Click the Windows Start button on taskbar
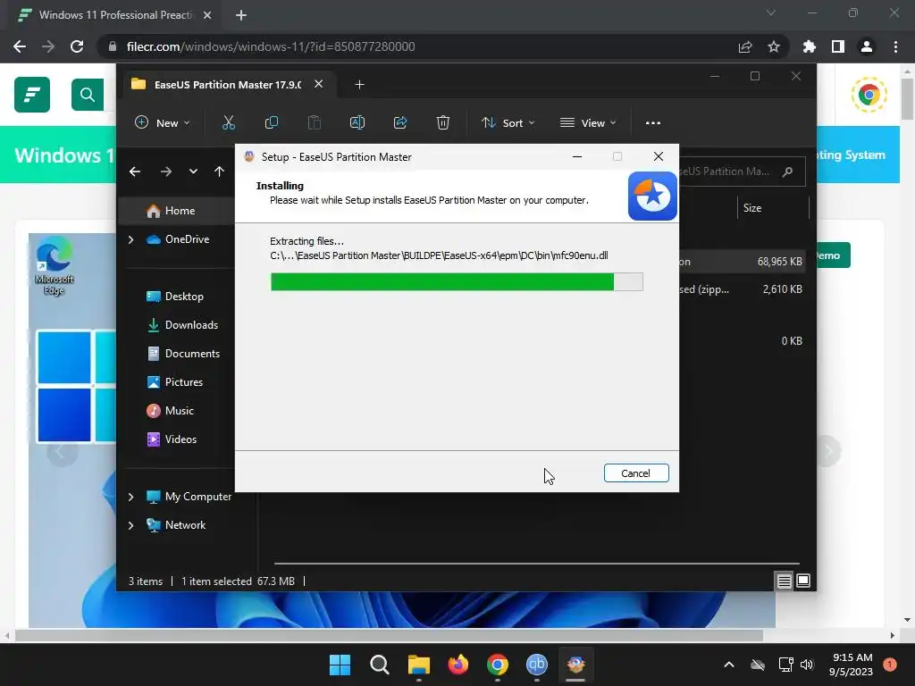This screenshot has width=915, height=686. (x=340, y=665)
